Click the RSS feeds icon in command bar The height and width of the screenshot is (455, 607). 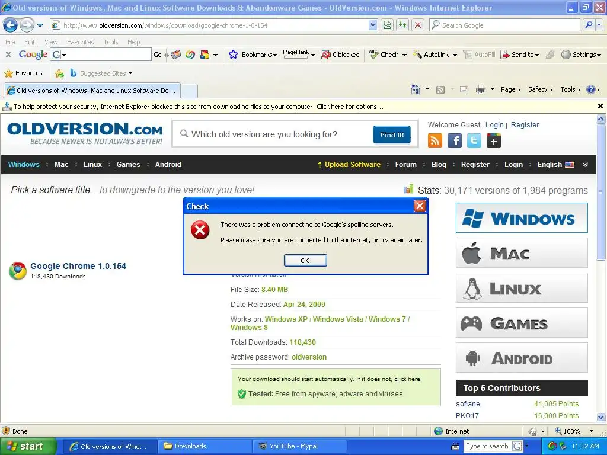(x=440, y=90)
